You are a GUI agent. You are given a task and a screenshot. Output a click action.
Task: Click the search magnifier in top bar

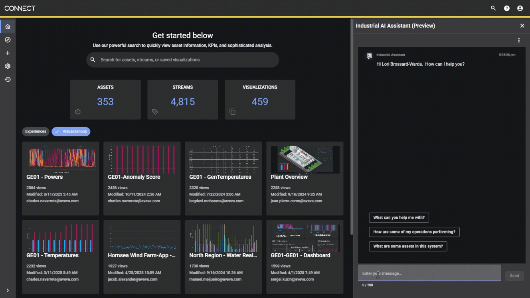[x=493, y=8]
